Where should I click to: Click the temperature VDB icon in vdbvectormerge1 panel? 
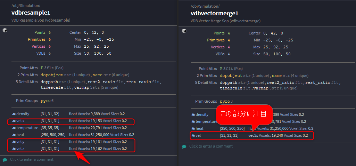click(x=193, y=122)
